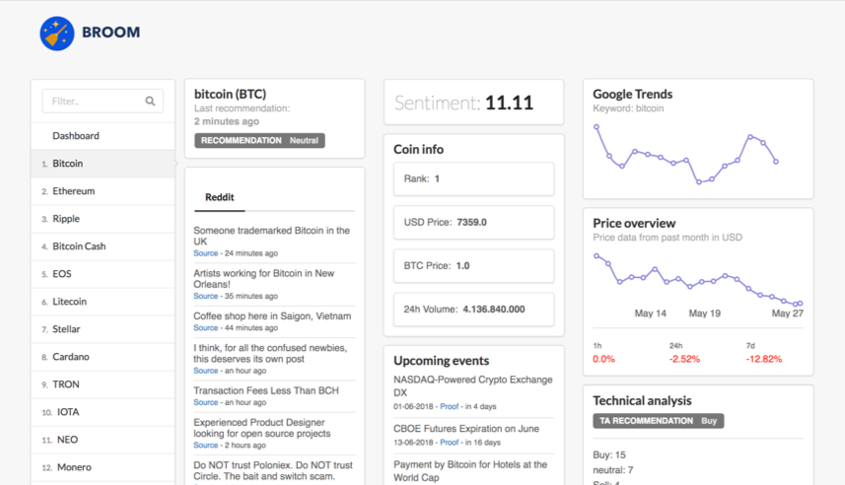
Task: Click the post 'Artists working for Bitcoin in New Orleans!'
Action: point(264,279)
